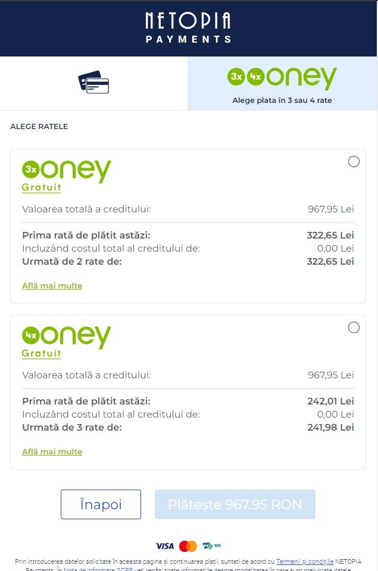Click the Mastercard logo icon
This screenshot has height=571, width=378.
tap(188, 546)
